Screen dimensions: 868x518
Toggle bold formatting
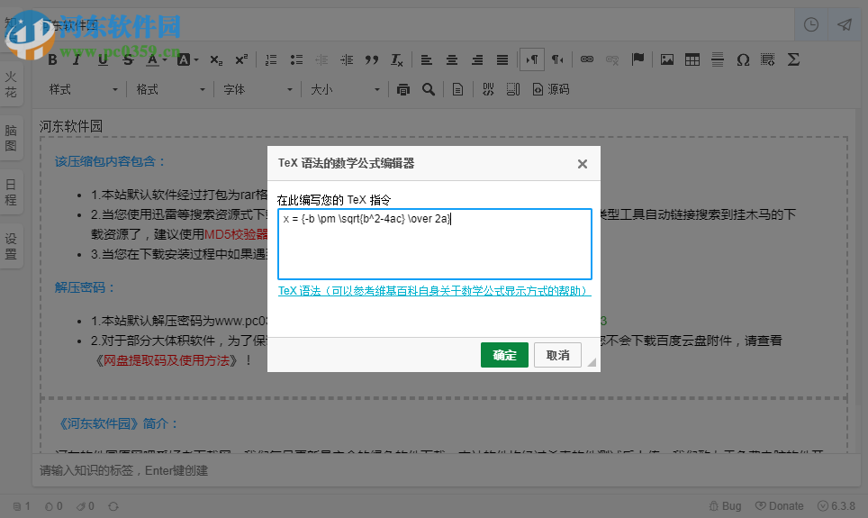click(52, 59)
